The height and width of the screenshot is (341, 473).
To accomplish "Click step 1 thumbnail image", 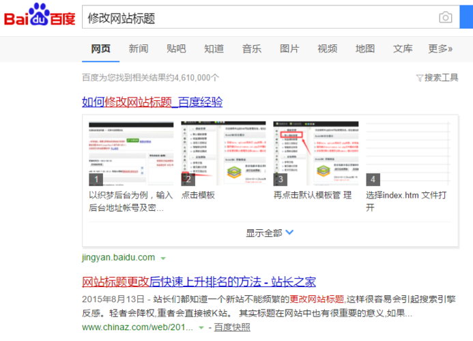I will point(131,153).
